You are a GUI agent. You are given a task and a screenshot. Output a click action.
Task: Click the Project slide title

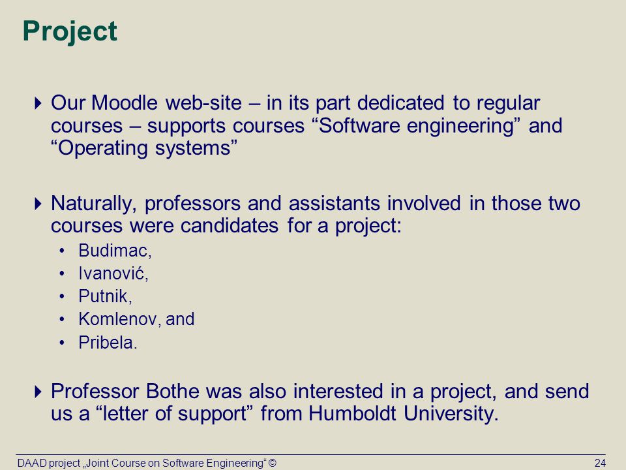point(70,32)
